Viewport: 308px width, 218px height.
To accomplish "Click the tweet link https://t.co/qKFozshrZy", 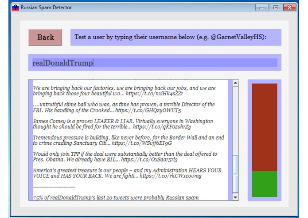I will tap(162, 127).
